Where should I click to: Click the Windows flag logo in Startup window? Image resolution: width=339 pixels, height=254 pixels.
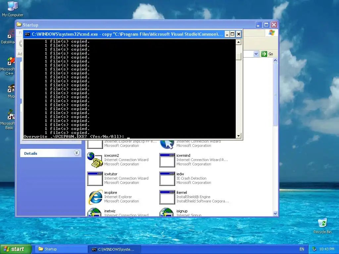point(271,33)
